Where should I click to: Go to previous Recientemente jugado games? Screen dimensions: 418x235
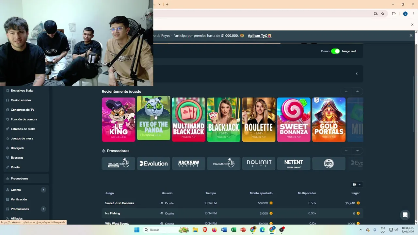(x=346, y=91)
